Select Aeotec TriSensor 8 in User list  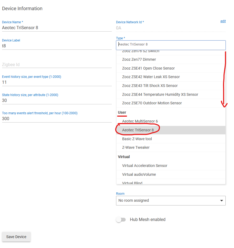(171, 130)
